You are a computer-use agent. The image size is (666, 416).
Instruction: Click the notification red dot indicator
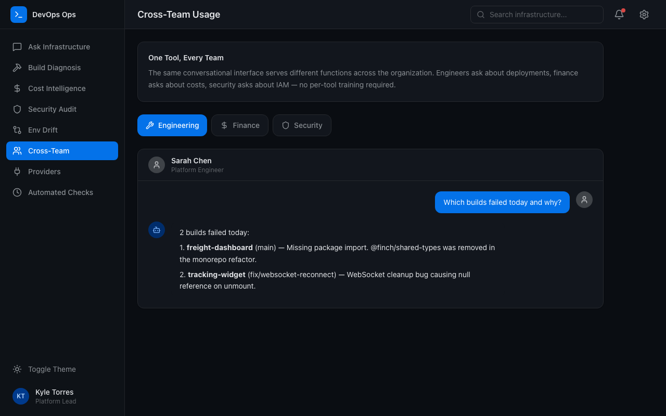623,10
